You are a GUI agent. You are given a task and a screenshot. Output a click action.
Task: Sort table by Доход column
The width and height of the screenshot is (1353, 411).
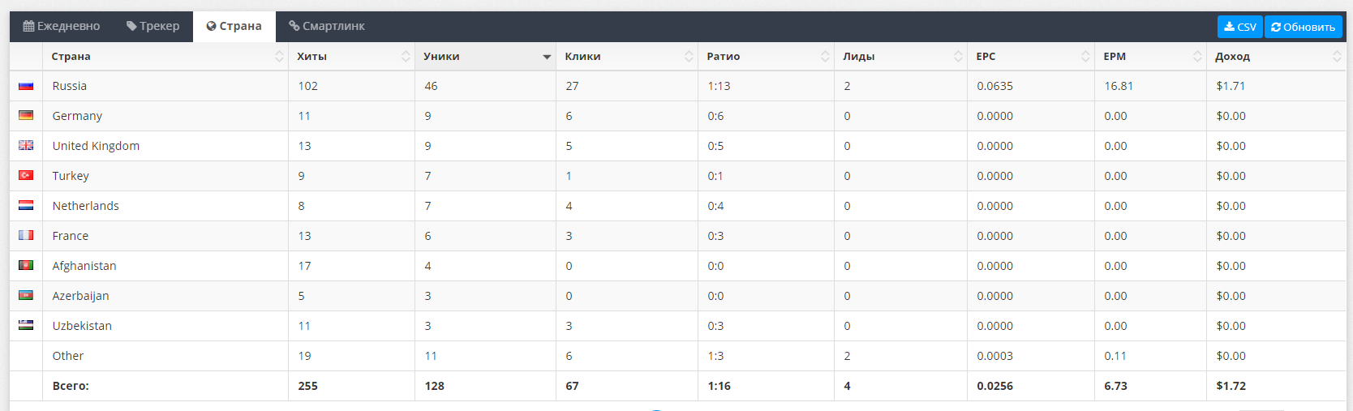coord(1275,57)
